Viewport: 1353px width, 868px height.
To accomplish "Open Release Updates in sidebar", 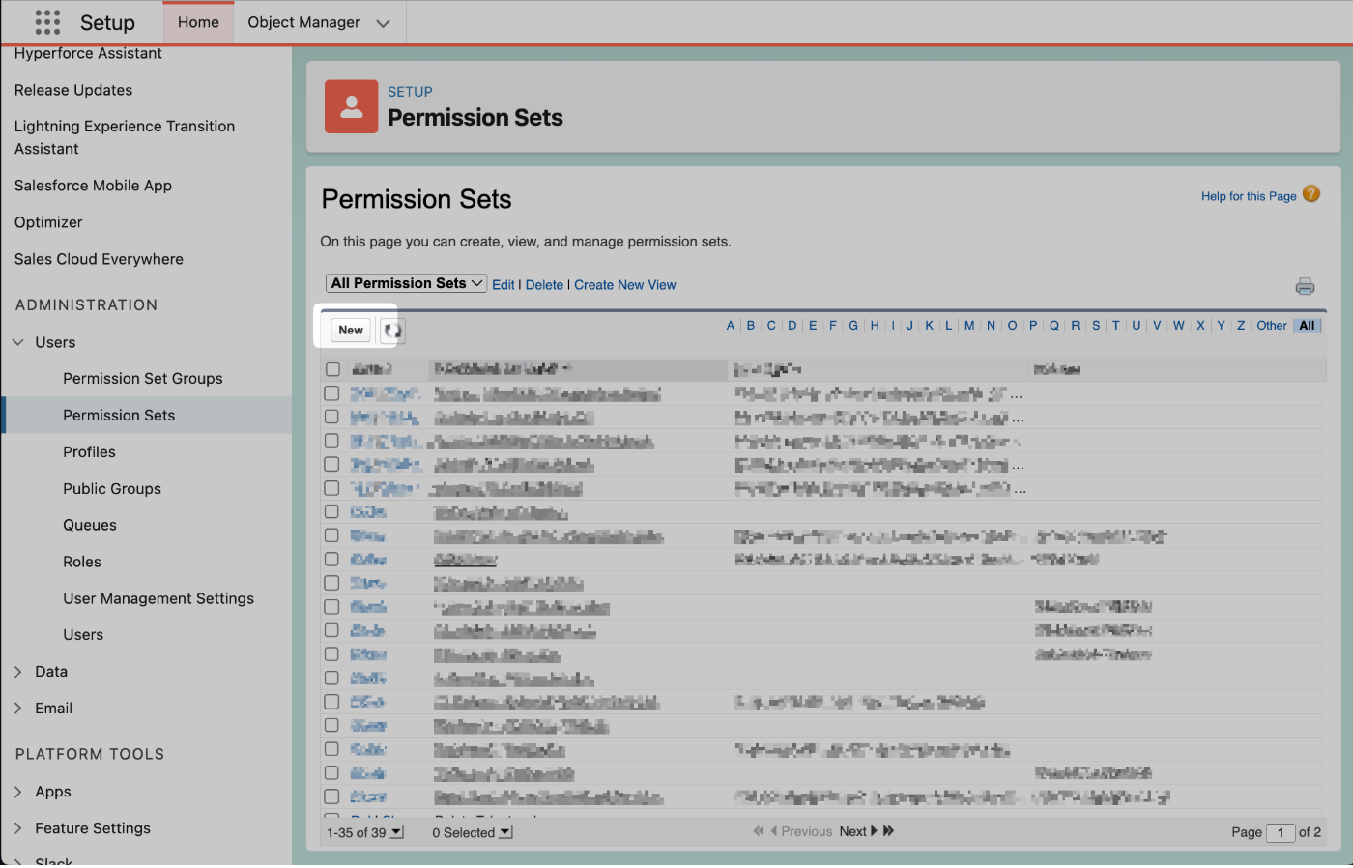I will 73,90.
